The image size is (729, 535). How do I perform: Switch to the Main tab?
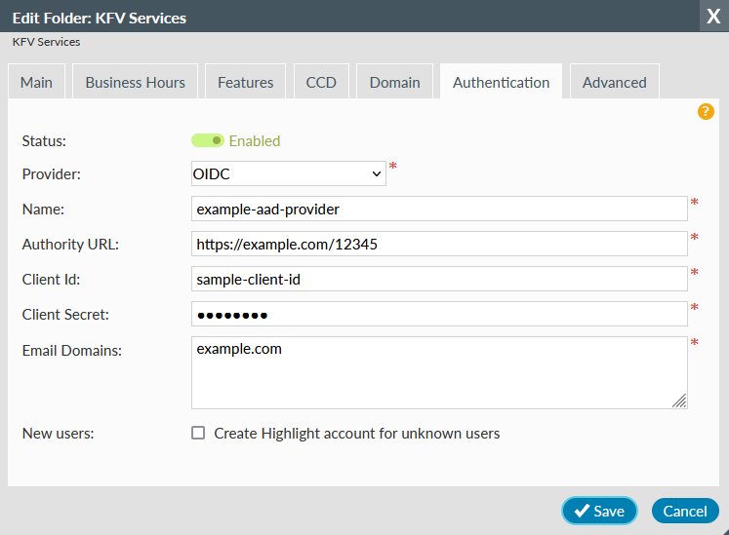click(36, 82)
